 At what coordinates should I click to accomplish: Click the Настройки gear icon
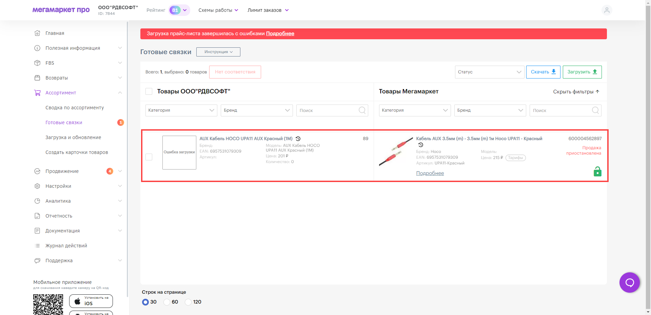pos(37,186)
